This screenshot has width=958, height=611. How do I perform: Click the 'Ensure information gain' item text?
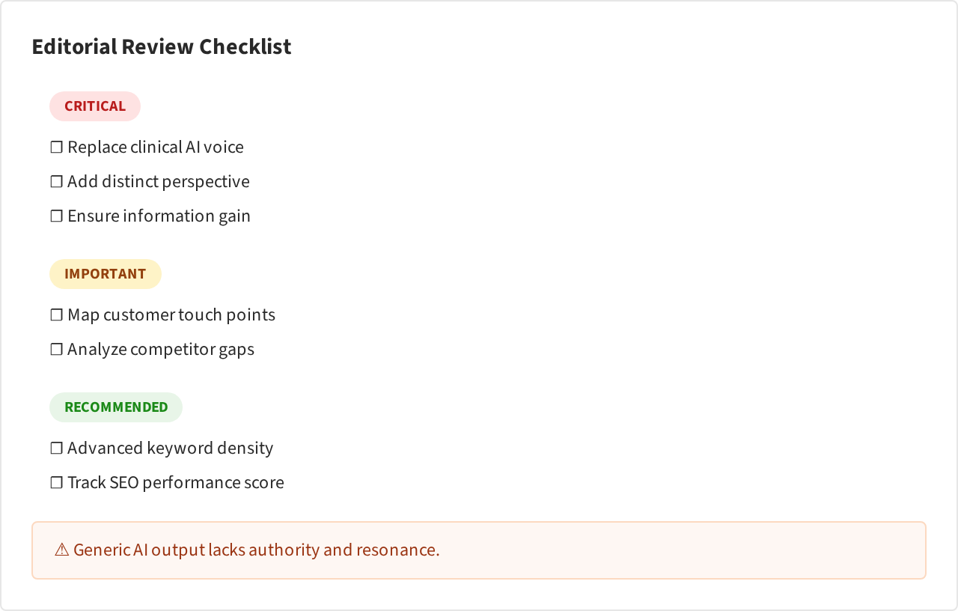tap(159, 216)
